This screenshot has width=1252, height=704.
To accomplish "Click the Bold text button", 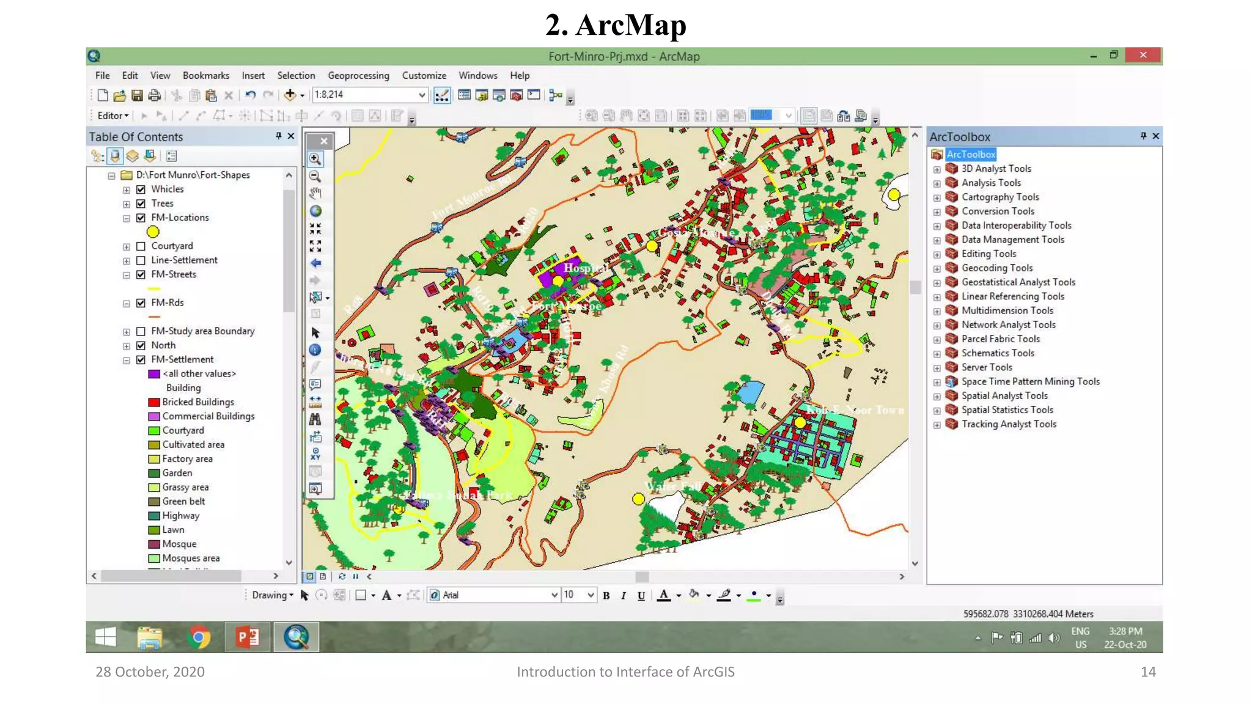I will [x=606, y=596].
